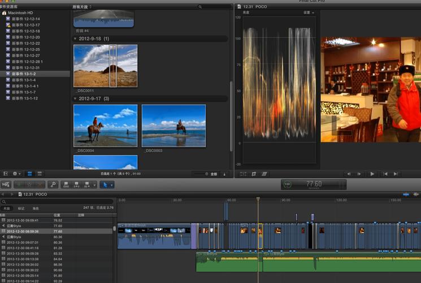Viewport: 421px width, 283px height.
Task: Select the 标记 tab in timeline index
Action: pos(21,208)
